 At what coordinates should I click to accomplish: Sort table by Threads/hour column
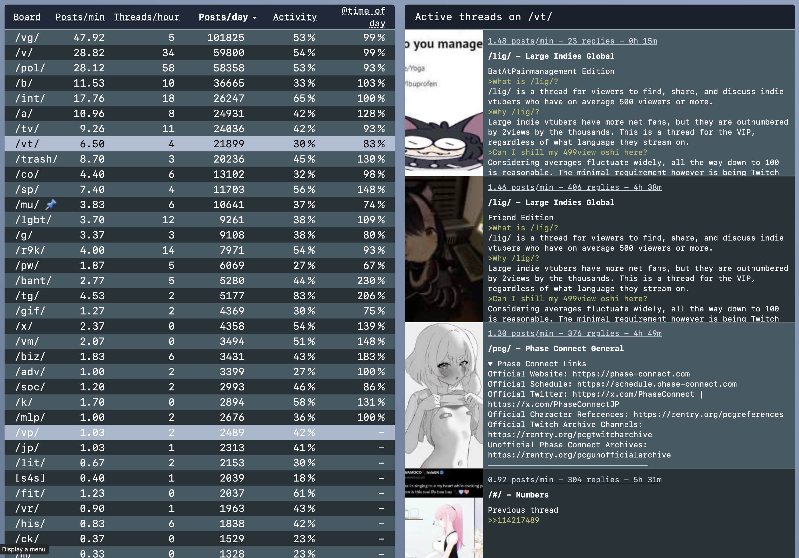[x=146, y=17]
